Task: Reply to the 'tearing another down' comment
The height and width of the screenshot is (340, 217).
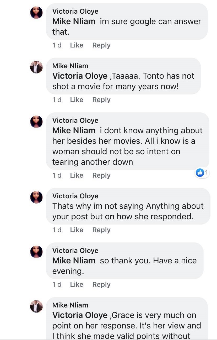Action: pyautogui.click(x=101, y=175)
